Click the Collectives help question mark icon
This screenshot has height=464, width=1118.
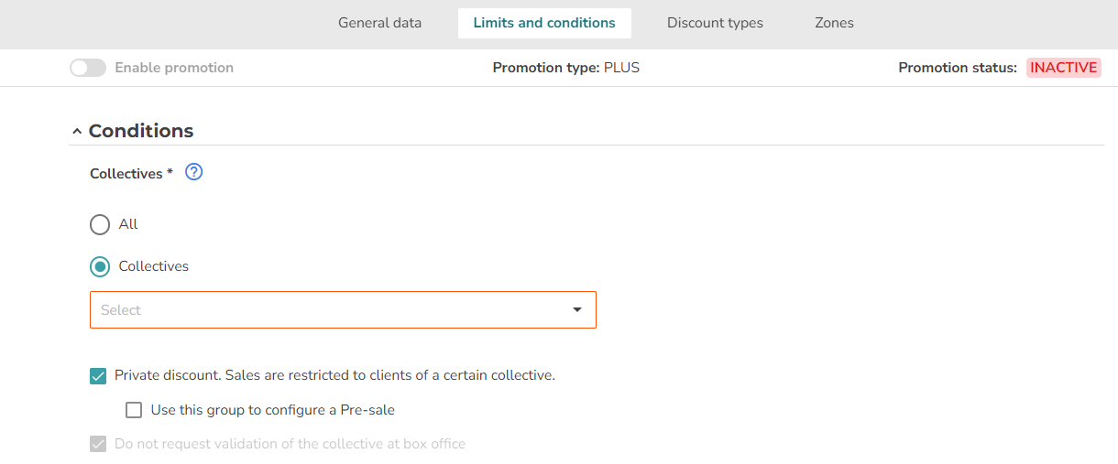pos(193,172)
